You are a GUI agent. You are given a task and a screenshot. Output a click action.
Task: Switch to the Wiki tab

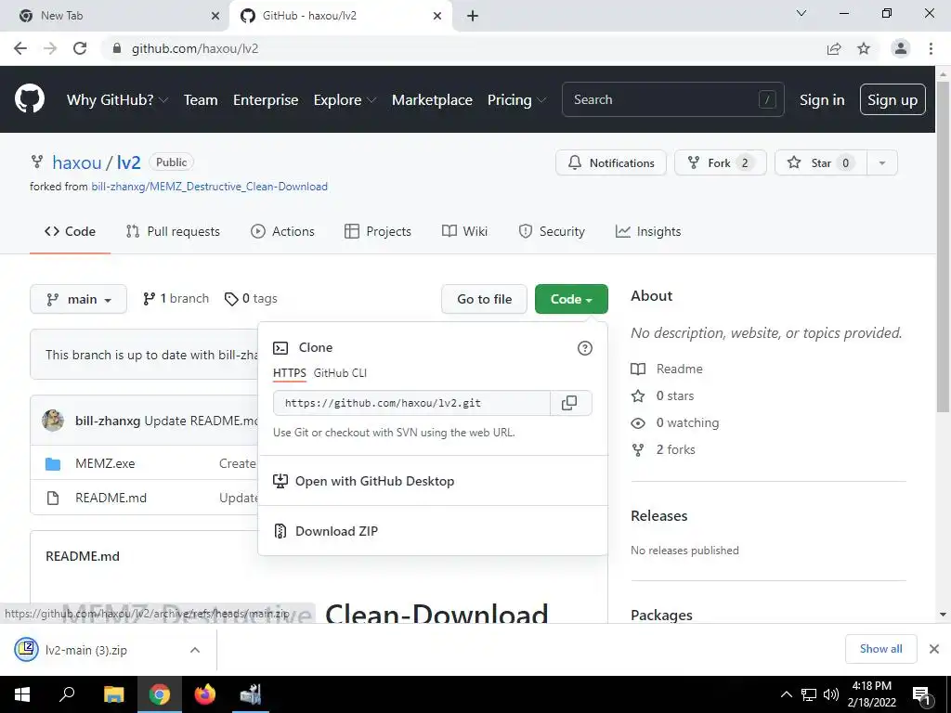coord(464,231)
